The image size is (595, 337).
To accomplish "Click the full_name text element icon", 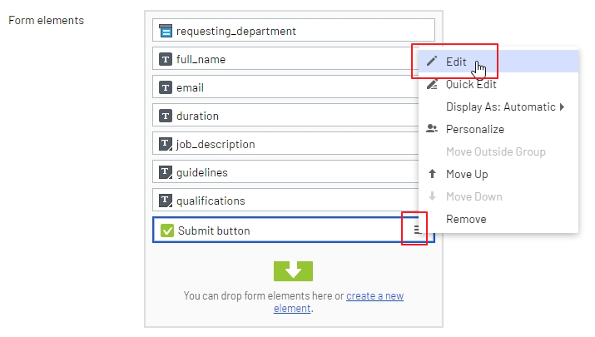I will click(x=166, y=60).
